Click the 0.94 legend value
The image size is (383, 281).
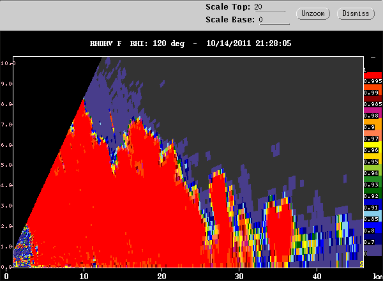coord(371,173)
